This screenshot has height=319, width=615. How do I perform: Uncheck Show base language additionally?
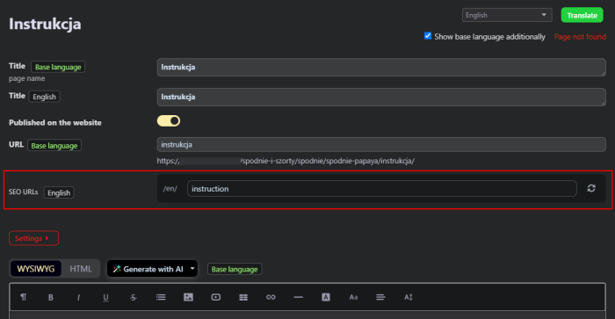[428, 36]
